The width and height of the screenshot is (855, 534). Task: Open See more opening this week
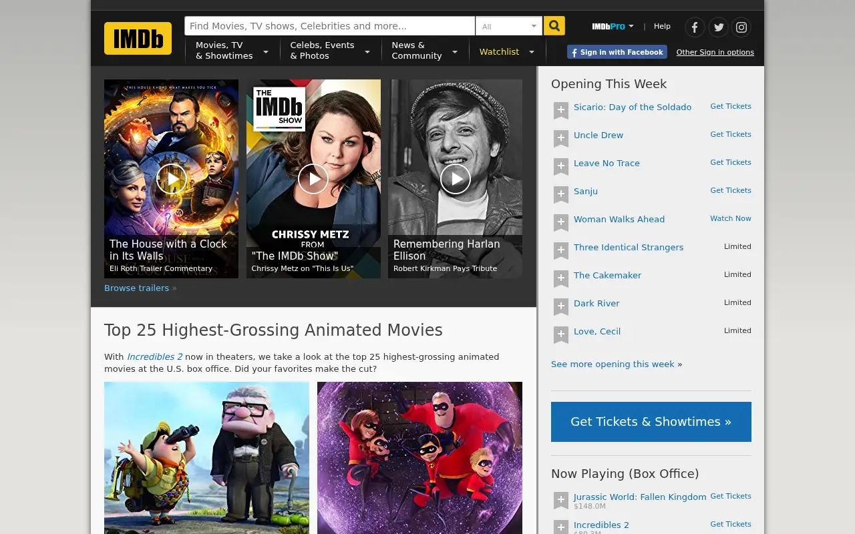point(613,364)
